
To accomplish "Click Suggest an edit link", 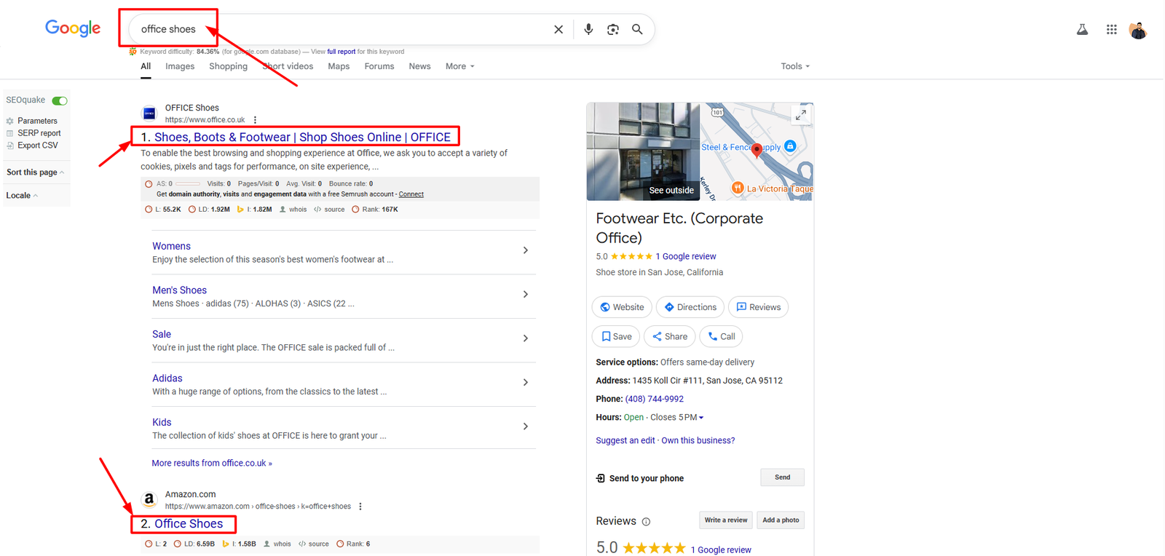I will point(625,441).
